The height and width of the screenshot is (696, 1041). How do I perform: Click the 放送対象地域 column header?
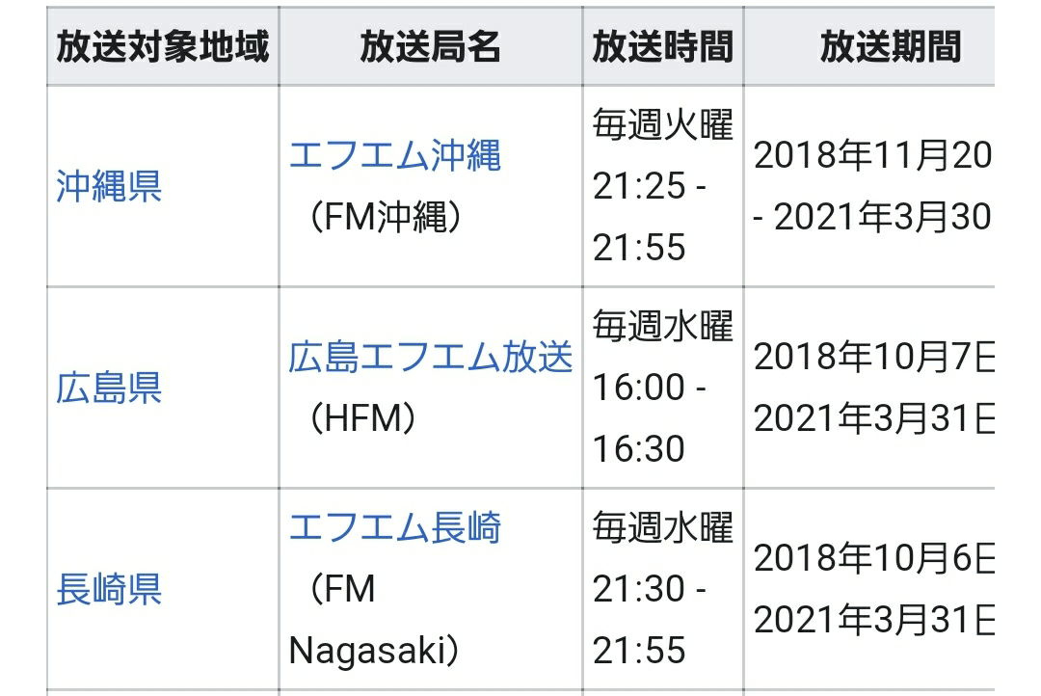point(163,46)
